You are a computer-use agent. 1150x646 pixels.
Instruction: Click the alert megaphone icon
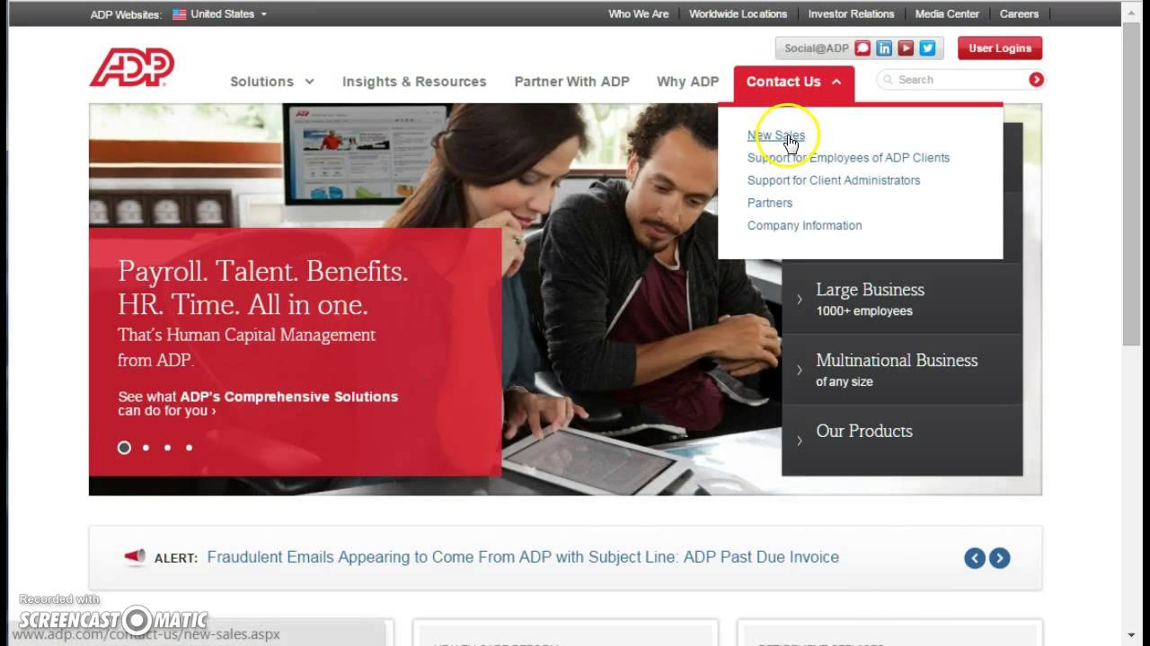point(135,557)
